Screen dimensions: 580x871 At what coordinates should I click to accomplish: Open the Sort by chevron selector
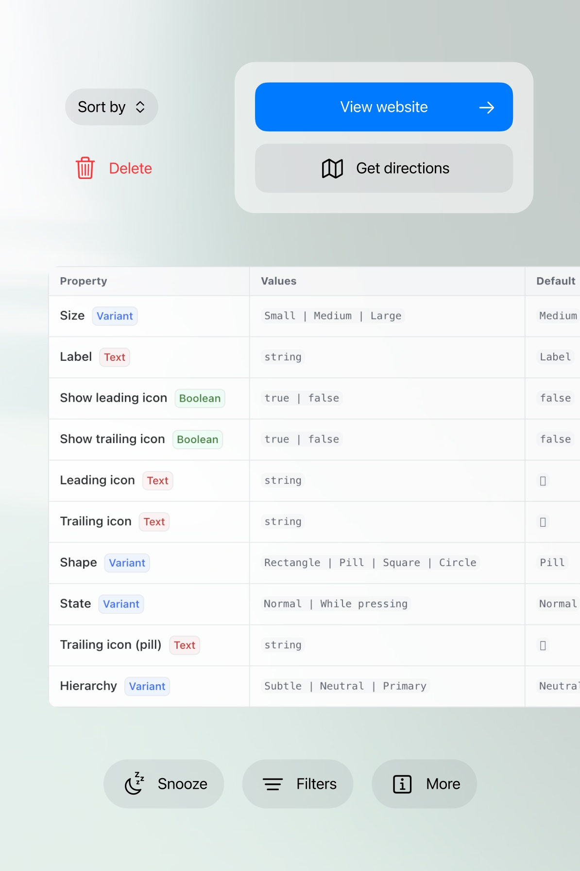coord(140,107)
